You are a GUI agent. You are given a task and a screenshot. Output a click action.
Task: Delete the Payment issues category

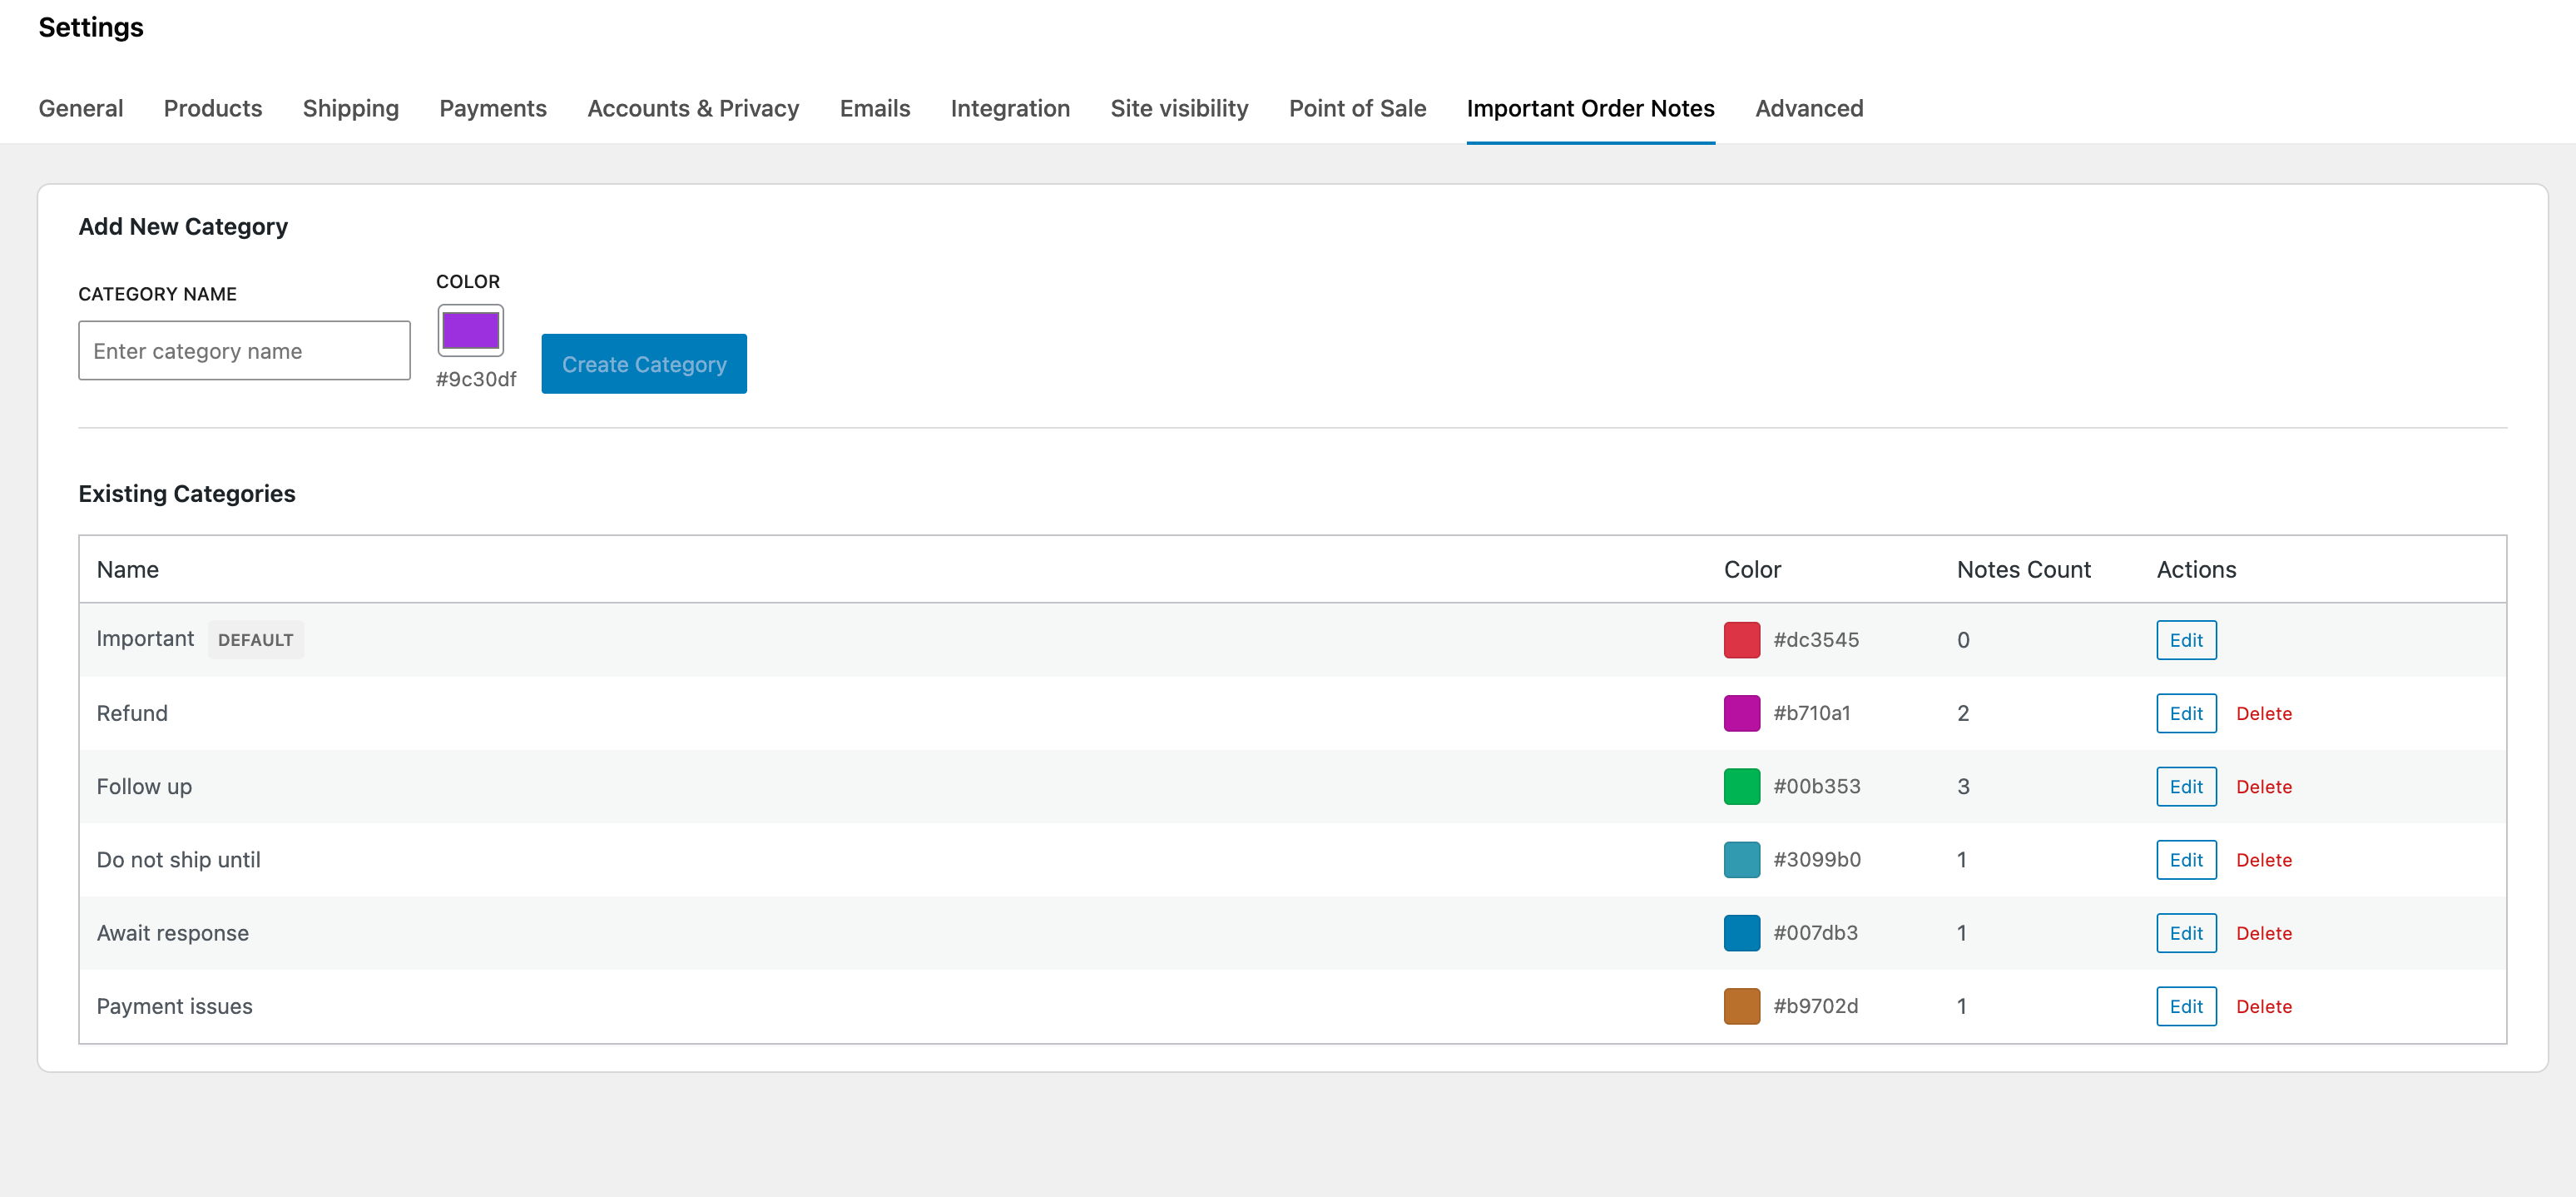(x=2263, y=1006)
